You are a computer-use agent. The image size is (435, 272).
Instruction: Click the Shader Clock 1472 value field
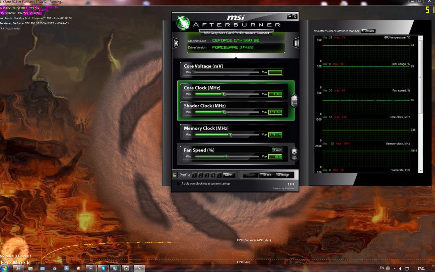(275, 112)
